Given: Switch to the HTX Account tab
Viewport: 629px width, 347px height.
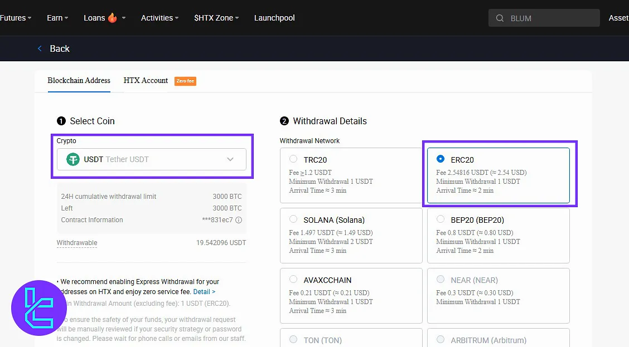Looking at the screenshot, I should [146, 81].
